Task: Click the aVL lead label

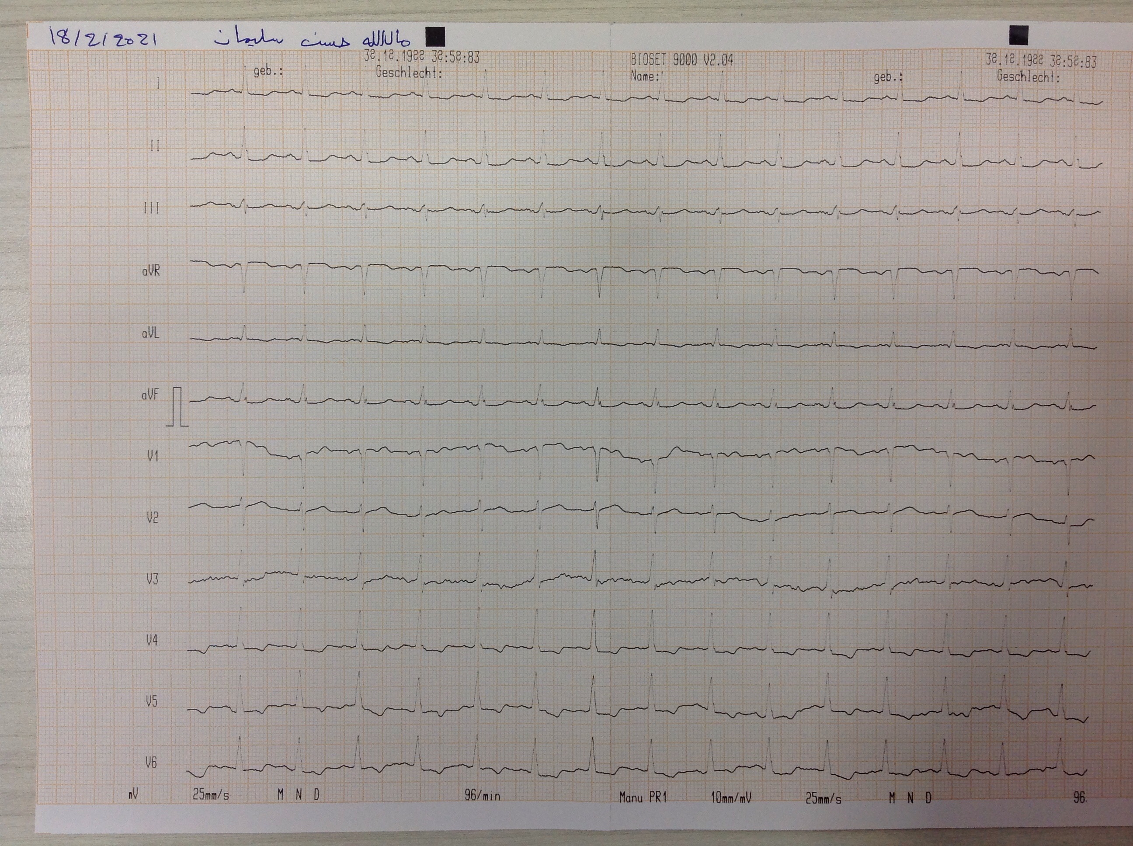Action: click(150, 333)
